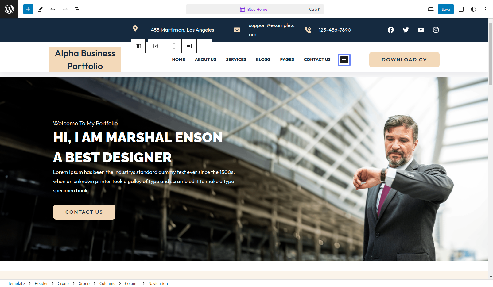Select the ABOUT US navigation item
Image resolution: width=493 pixels, height=287 pixels.
click(206, 59)
